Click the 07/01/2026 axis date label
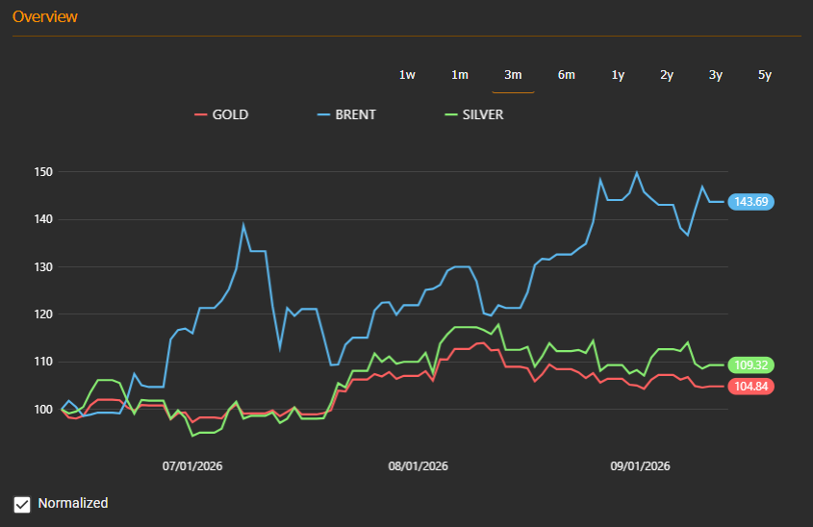Viewport: 813px width, 527px height. [x=192, y=465]
